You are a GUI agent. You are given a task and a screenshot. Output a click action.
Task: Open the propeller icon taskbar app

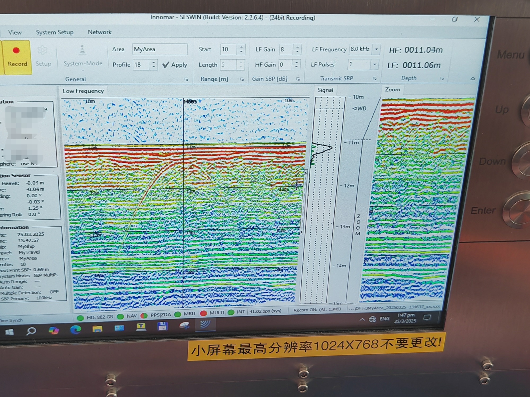pyautogui.click(x=184, y=325)
